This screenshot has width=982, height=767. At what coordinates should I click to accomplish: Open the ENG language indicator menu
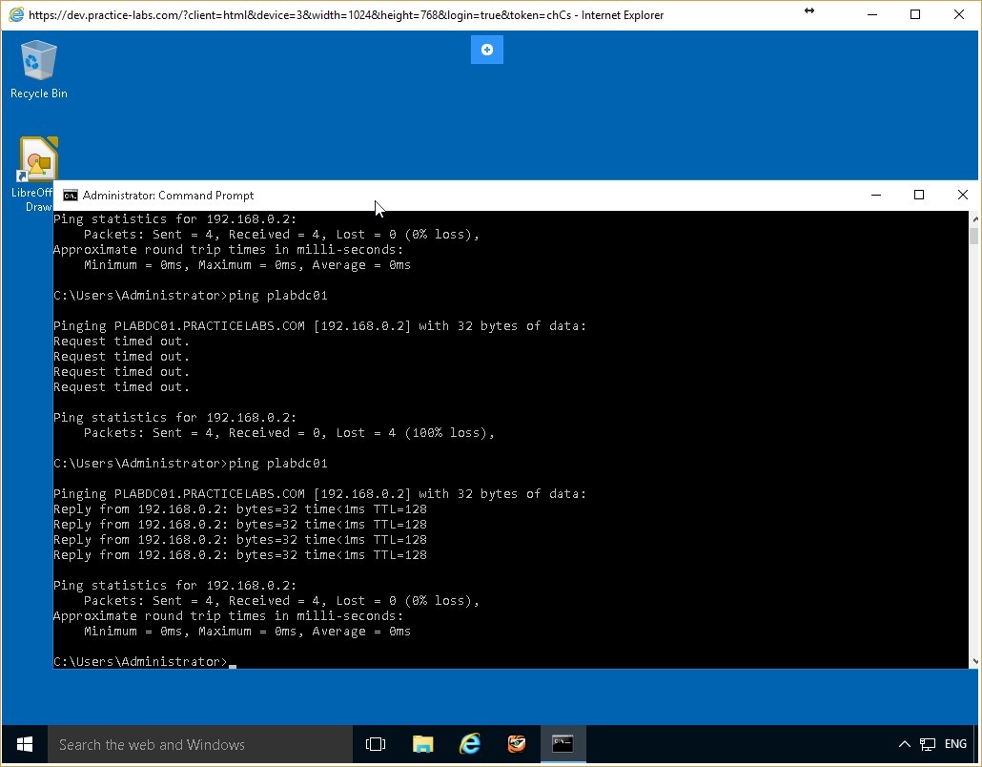point(954,744)
